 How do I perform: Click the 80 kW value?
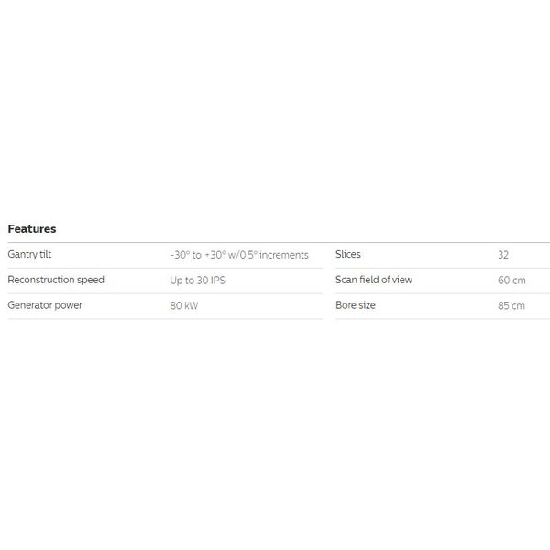click(184, 305)
